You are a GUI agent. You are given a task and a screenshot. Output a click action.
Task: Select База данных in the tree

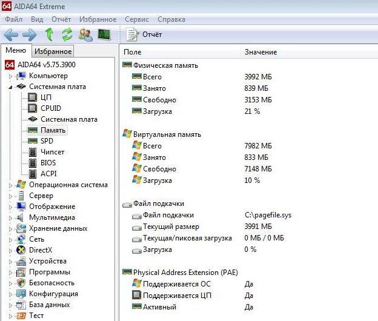[50, 305]
